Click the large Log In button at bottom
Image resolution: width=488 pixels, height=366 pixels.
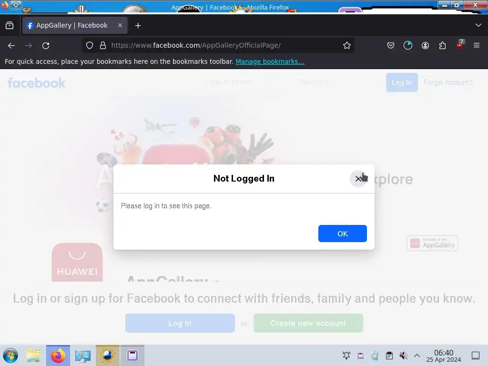click(180, 323)
